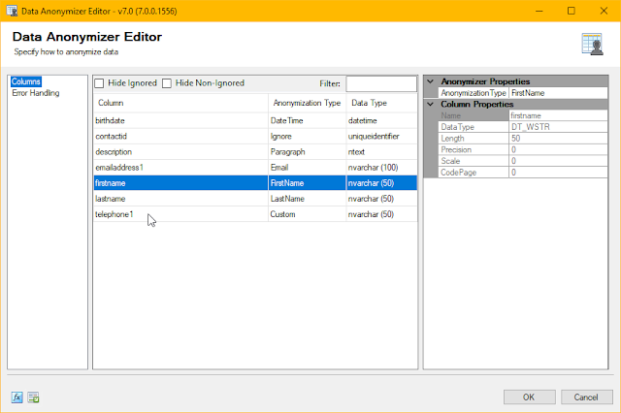The width and height of the screenshot is (621, 413).
Task: Click the Paragraph anonymization type cell
Action: [x=307, y=152]
